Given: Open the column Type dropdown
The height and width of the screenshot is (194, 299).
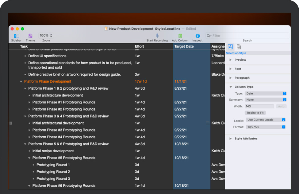Looking at the screenshot, I should [x=266, y=94].
